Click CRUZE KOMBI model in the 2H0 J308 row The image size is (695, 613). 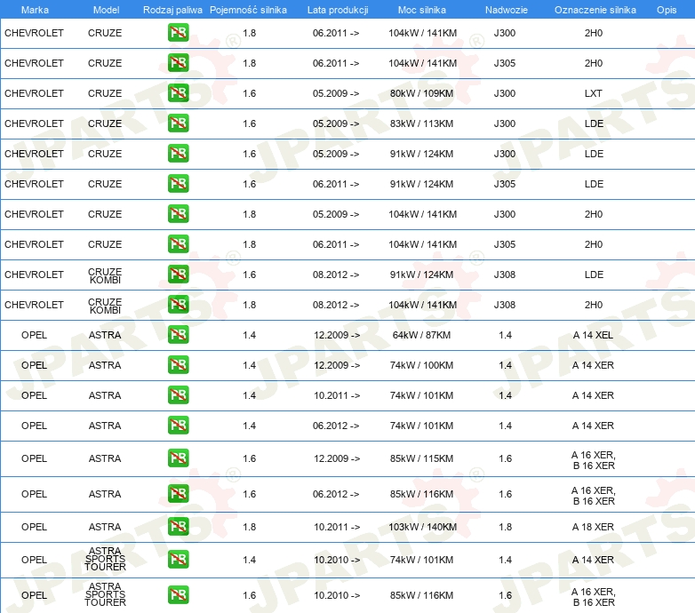pos(105,306)
